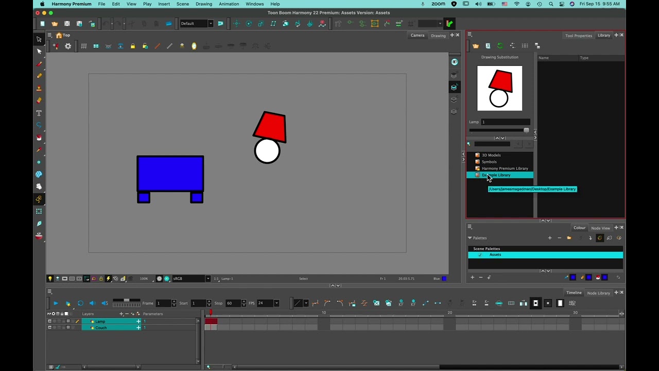This screenshot has height=371, width=659.
Task: Toggle Couch layer lock in Timeline
Action: click(63, 327)
